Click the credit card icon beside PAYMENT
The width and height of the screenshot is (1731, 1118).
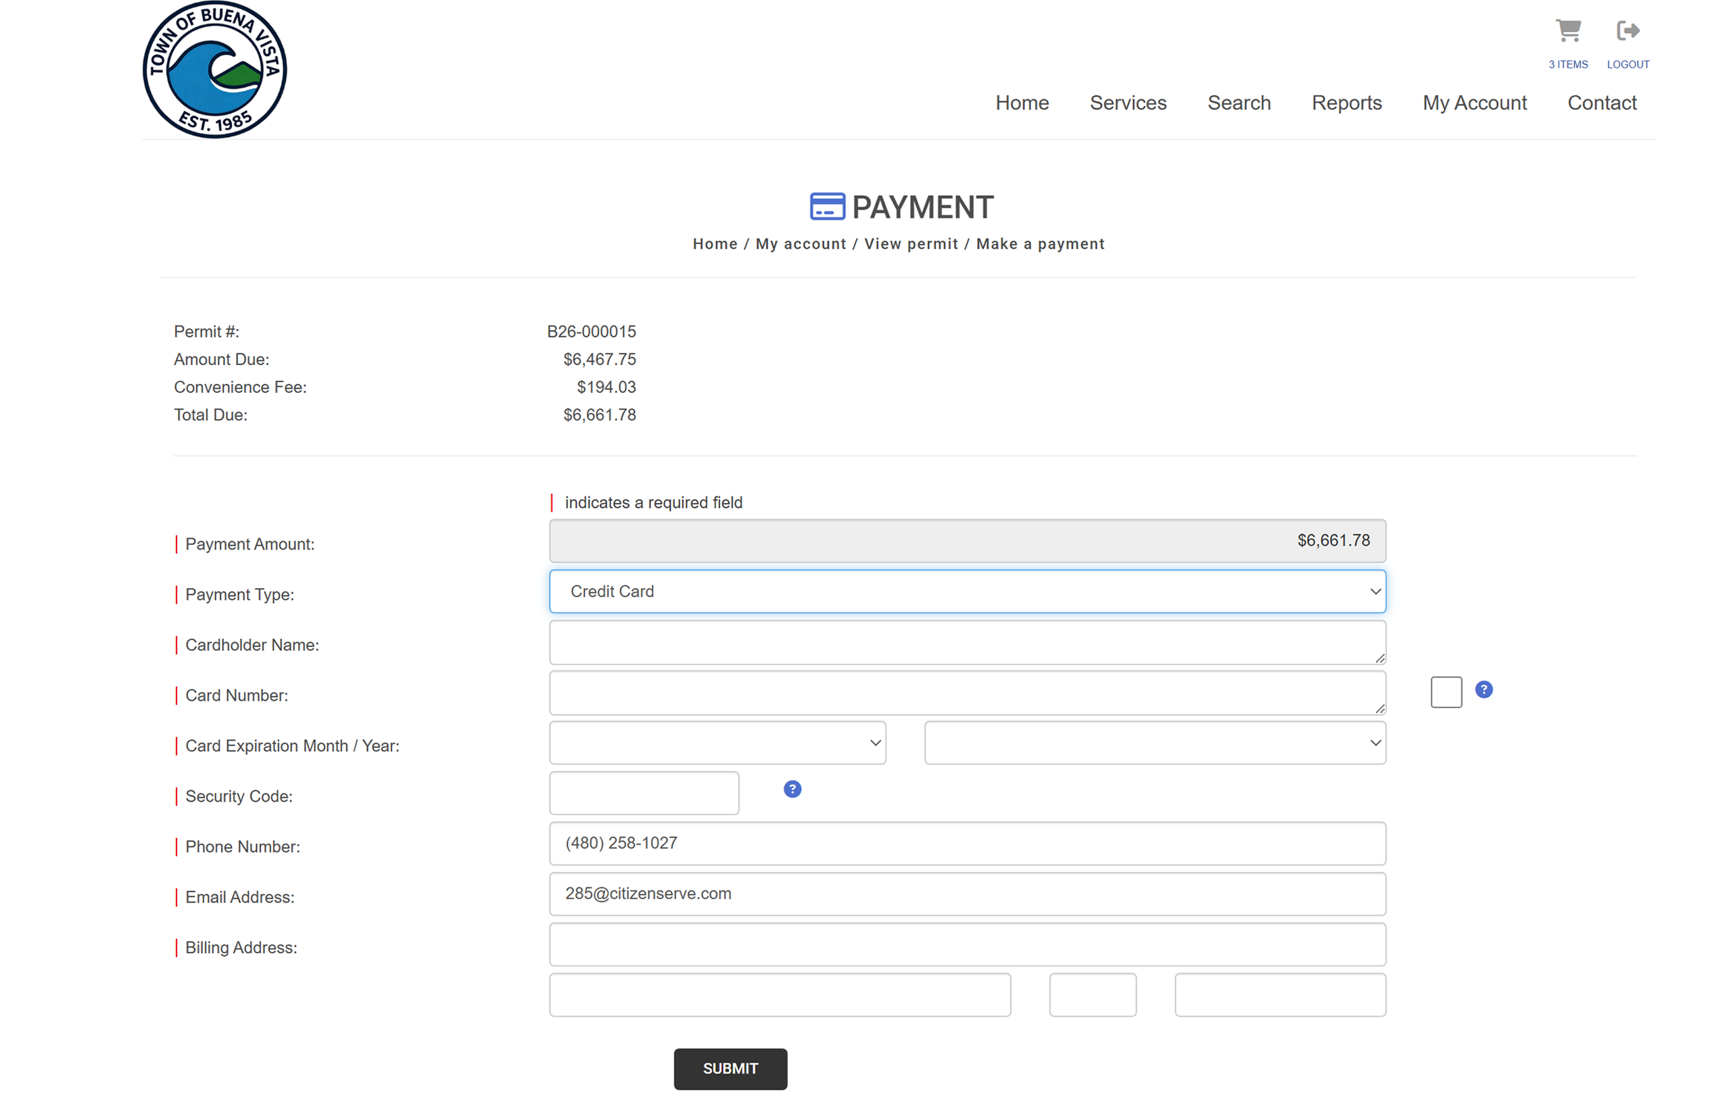pos(826,206)
